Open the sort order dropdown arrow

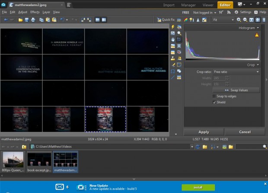(217, 147)
